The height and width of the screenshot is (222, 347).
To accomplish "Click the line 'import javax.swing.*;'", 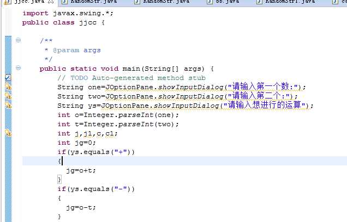I will coord(68,13).
